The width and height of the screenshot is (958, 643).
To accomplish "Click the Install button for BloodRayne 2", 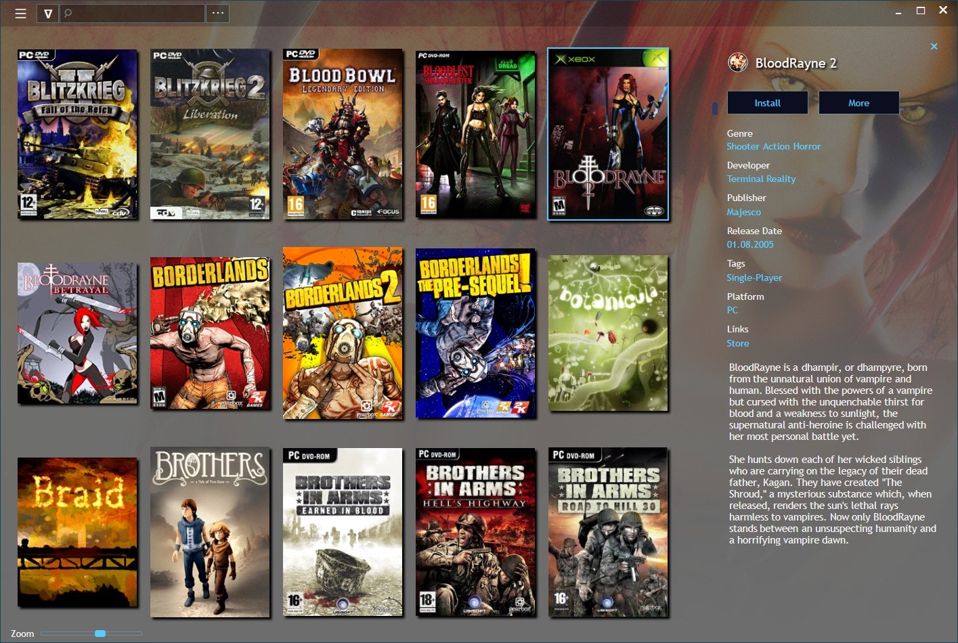I will pos(766,102).
